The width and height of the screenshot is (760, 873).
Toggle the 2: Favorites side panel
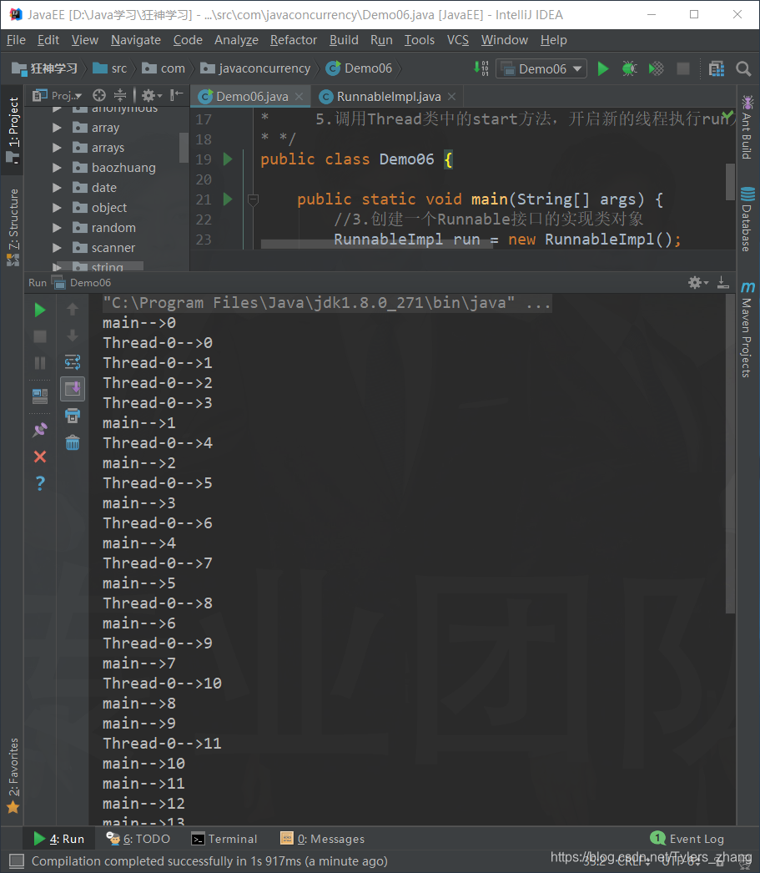tap(13, 775)
